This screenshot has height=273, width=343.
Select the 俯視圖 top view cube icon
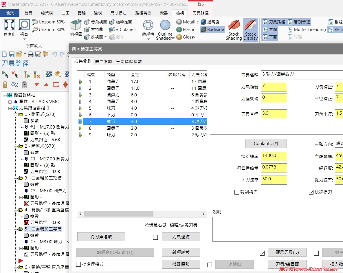point(76,25)
